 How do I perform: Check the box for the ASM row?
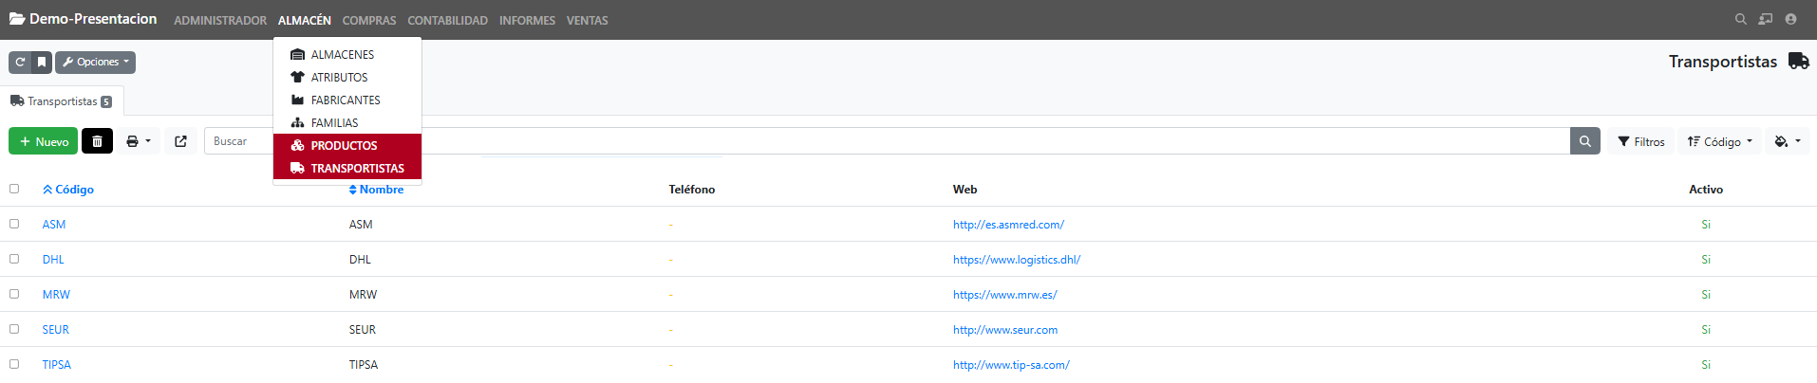click(14, 224)
